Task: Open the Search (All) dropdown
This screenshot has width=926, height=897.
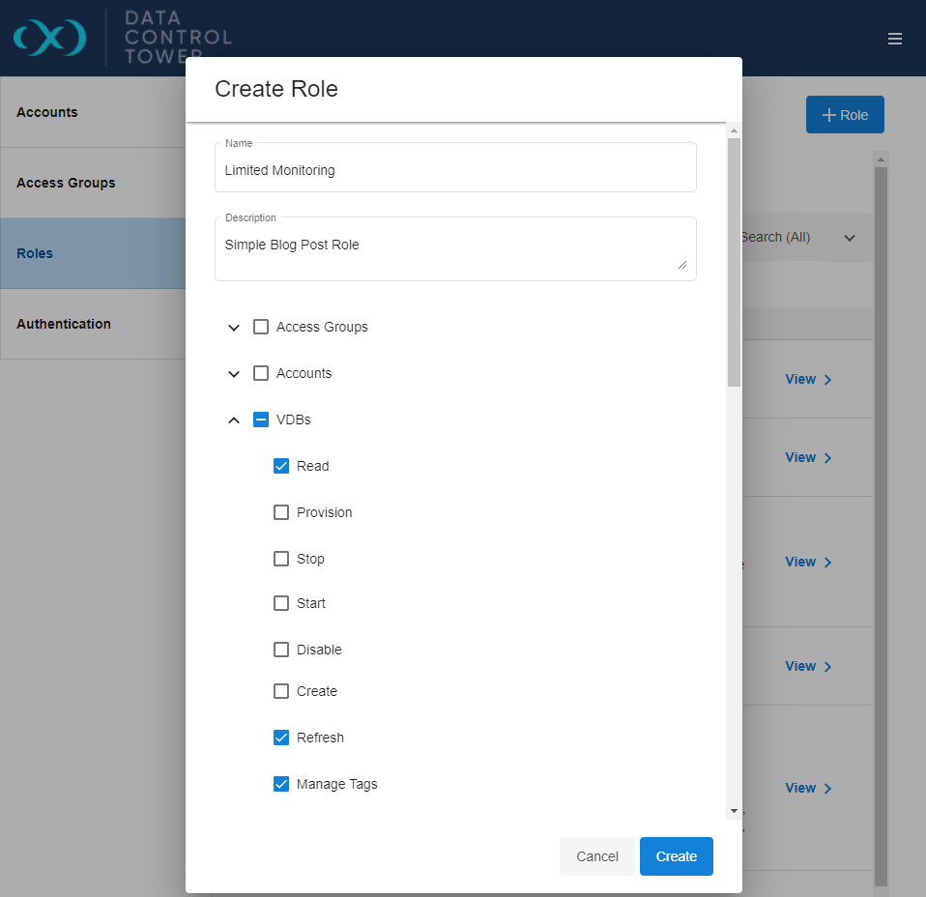Action: pyautogui.click(x=849, y=238)
